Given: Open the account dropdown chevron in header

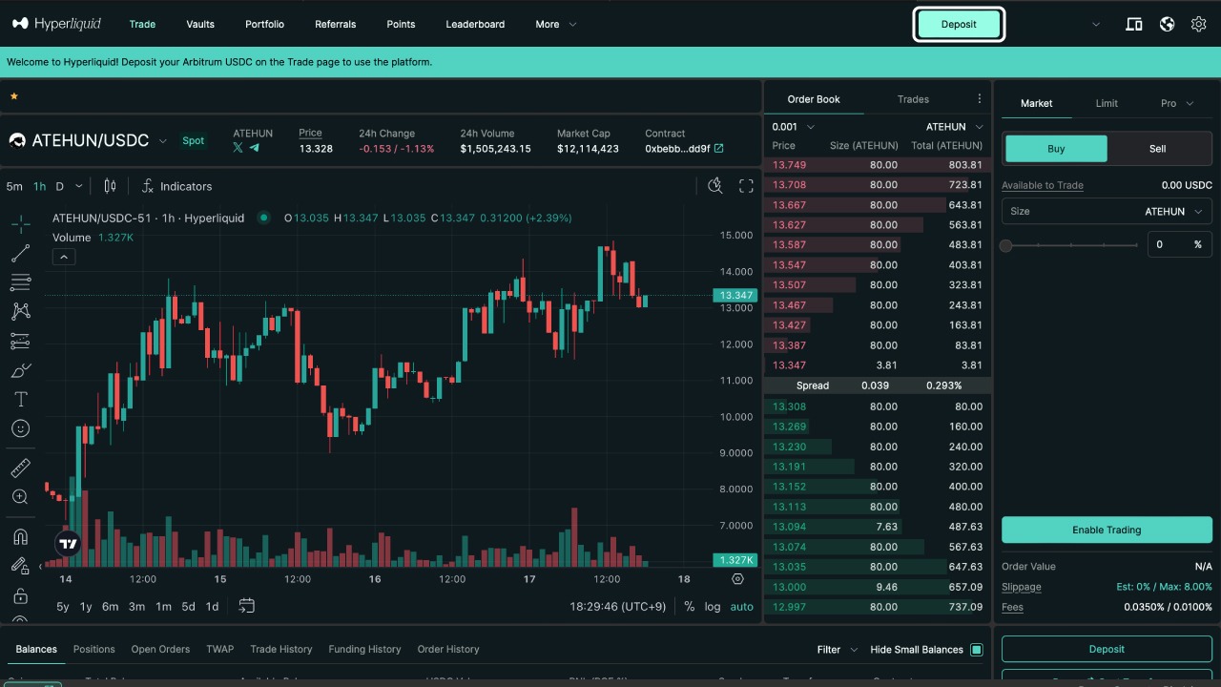Looking at the screenshot, I should (1096, 24).
